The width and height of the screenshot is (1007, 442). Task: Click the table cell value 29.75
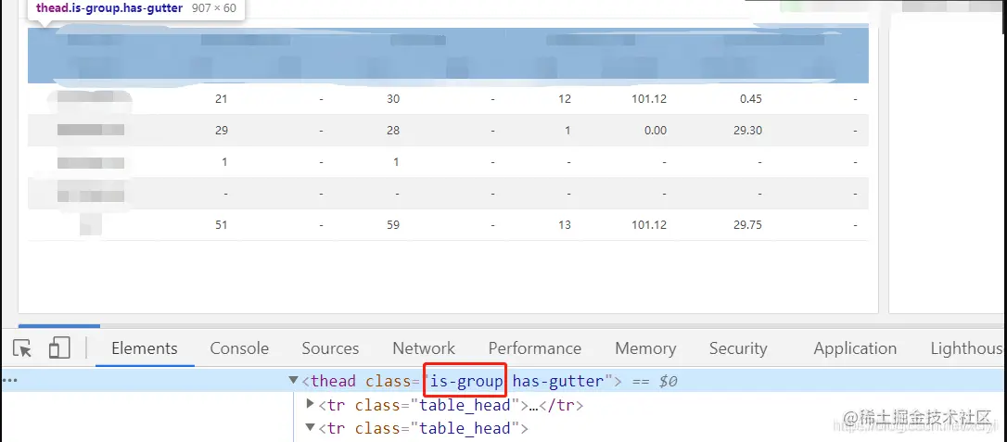[746, 225]
